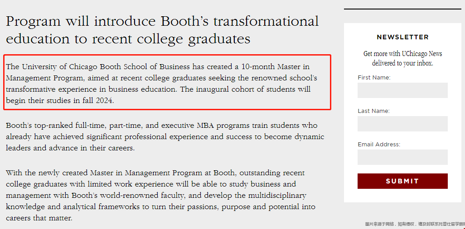Click the NEWSLETTER heading
This screenshot has height=229, width=465.
tap(402, 37)
